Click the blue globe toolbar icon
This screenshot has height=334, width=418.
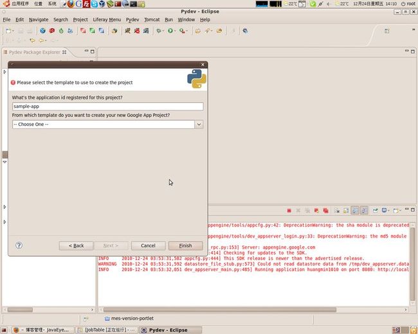(42, 31)
